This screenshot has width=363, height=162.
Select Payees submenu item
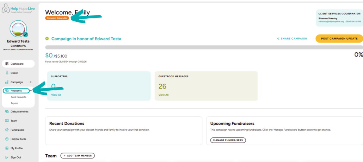(x=14, y=103)
